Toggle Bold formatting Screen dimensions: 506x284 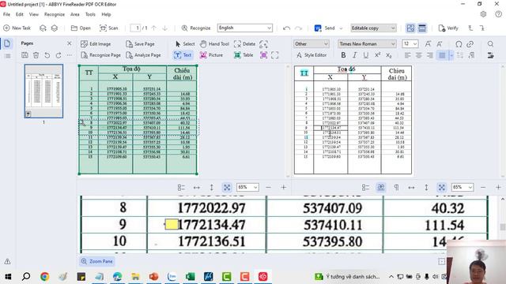[343, 55]
